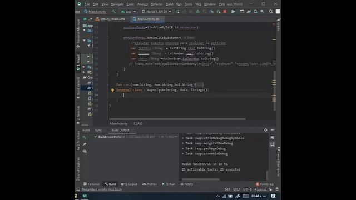
Task: Open the Profile app gauge icon
Action: point(211,12)
